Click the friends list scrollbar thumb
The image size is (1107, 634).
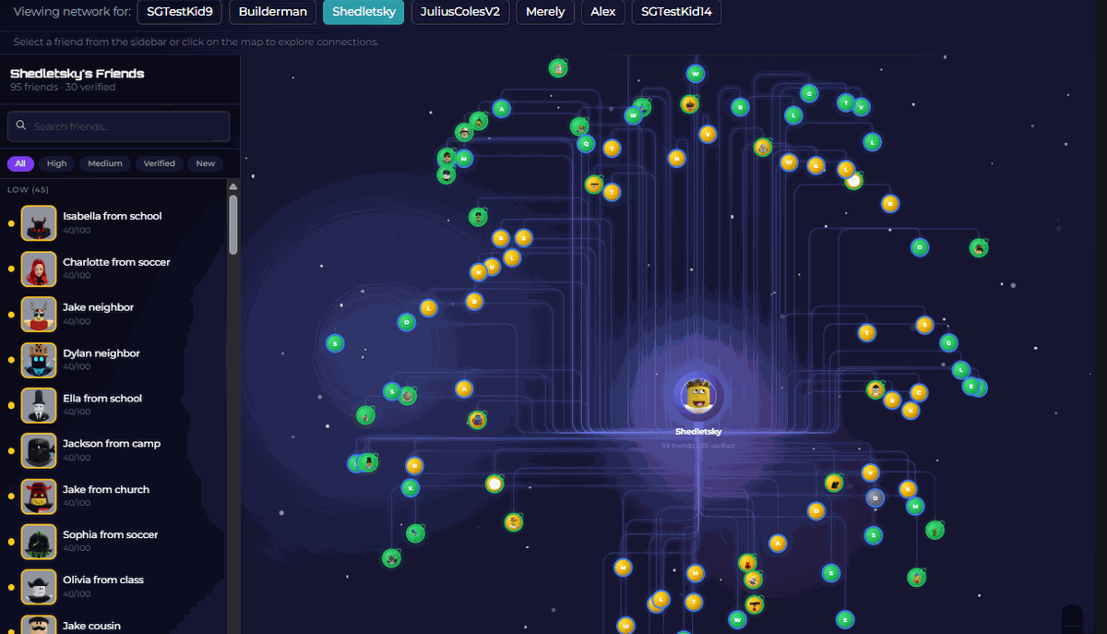pyautogui.click(x=233, y=224)
